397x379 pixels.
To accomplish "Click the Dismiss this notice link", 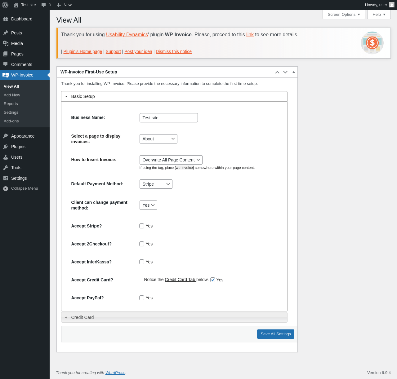I will 174,51.
